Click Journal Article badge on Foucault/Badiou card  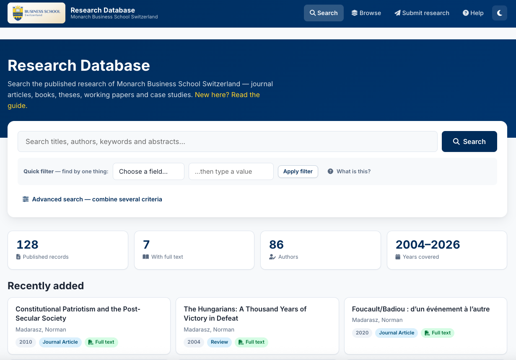397,333
